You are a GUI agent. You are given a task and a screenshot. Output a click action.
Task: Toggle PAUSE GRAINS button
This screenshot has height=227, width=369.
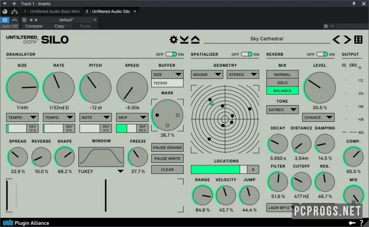[x=167, y=148]
